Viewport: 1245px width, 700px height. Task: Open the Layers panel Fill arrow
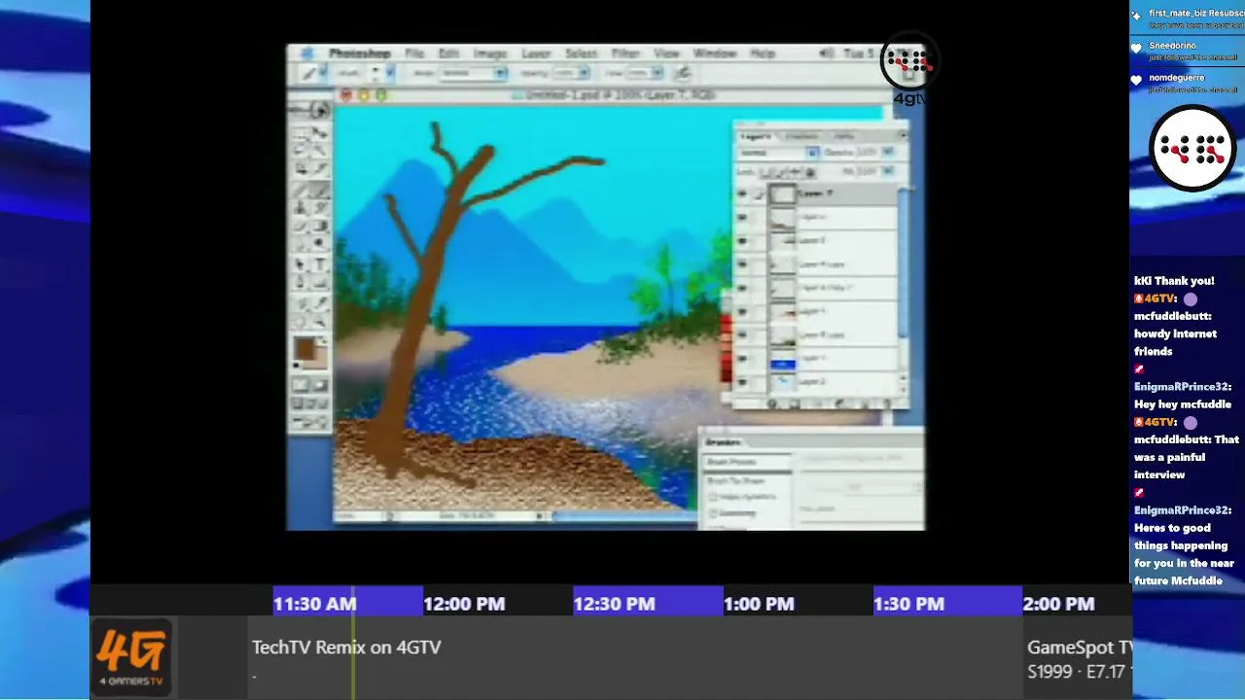[x=887, y=171]
